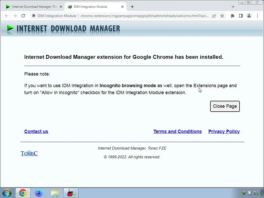
Task: Click the extension puzzle icon in address bar
Action: (x=34, y=16)
